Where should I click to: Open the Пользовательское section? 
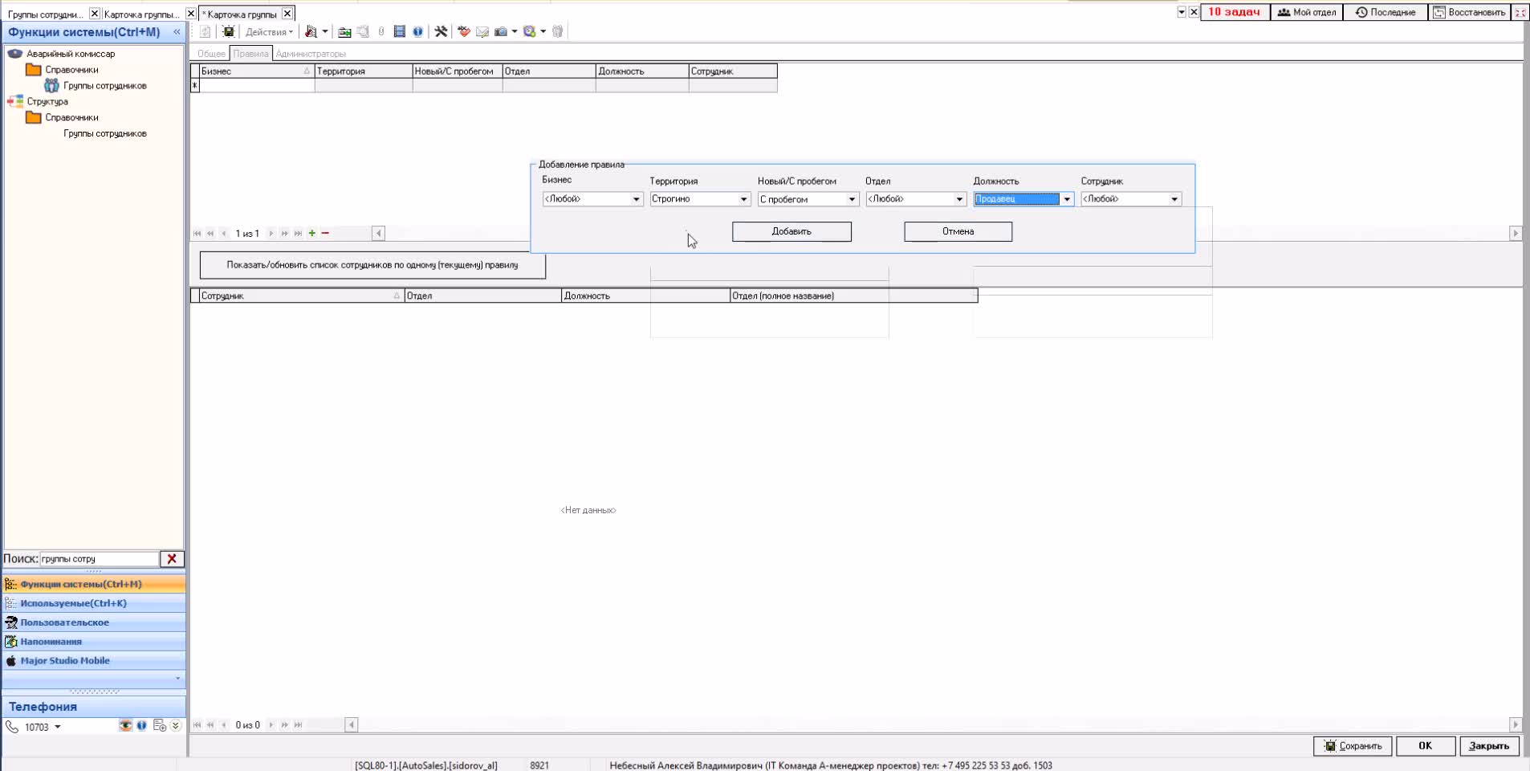click(x=94, y=622)
